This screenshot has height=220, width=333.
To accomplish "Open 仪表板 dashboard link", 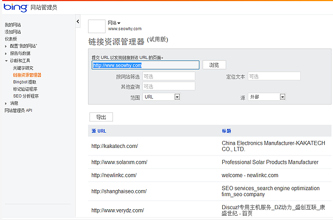I will [11, 39].
